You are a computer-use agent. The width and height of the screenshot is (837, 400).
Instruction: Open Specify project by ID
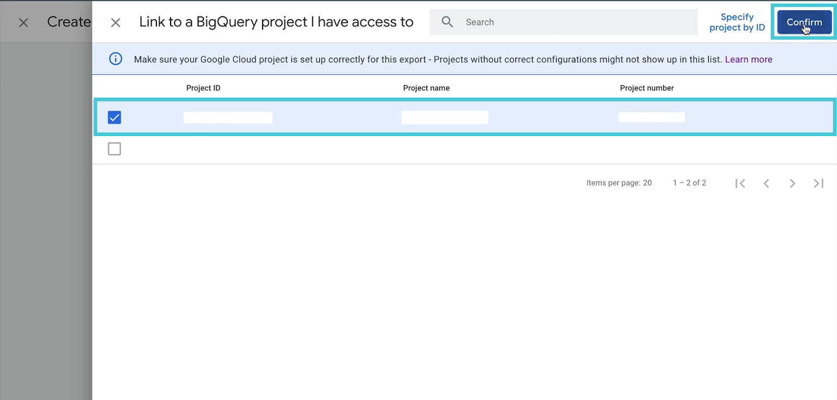pyautogui.click(x=737, y=22)
